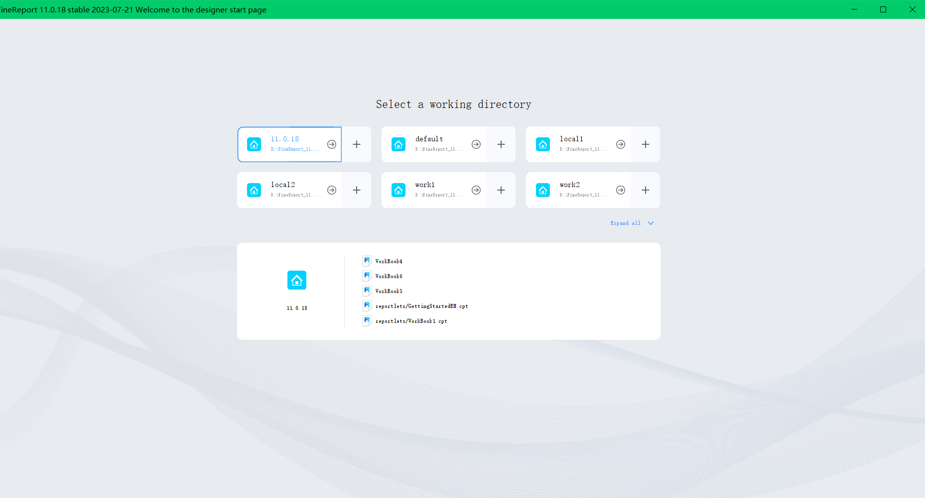
Task: Click the file icon next to GettingStartedEN.cpt
Action: click(367, 305)
